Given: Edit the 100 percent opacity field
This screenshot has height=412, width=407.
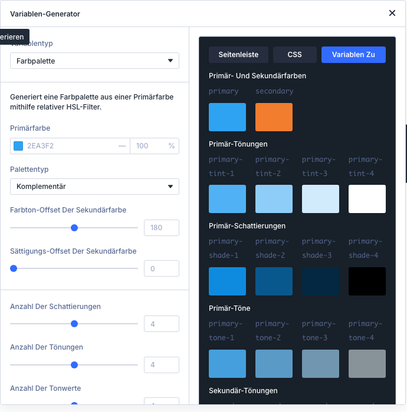Looking at the screenshot, I should 155,146.
